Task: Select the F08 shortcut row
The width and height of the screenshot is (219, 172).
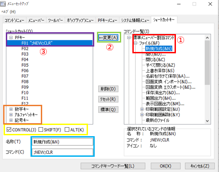Action: pos(25,82)
